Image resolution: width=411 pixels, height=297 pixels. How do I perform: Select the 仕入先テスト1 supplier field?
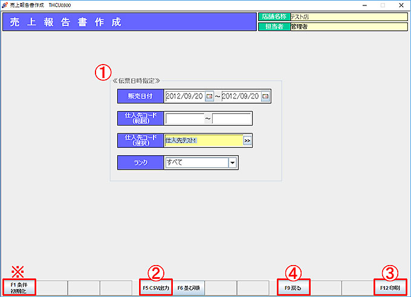tap(204, 141)
